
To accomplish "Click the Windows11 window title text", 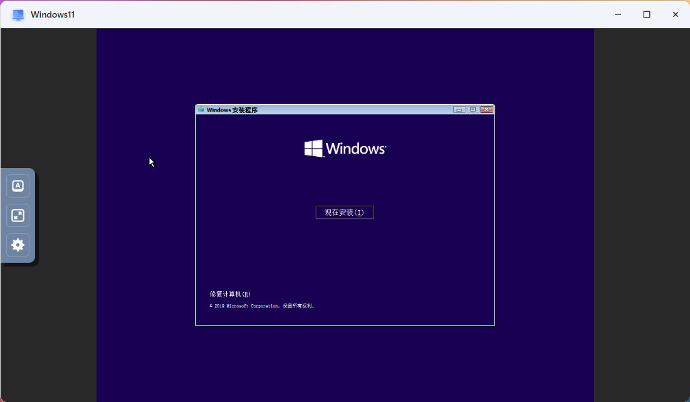I will point(53,14).
